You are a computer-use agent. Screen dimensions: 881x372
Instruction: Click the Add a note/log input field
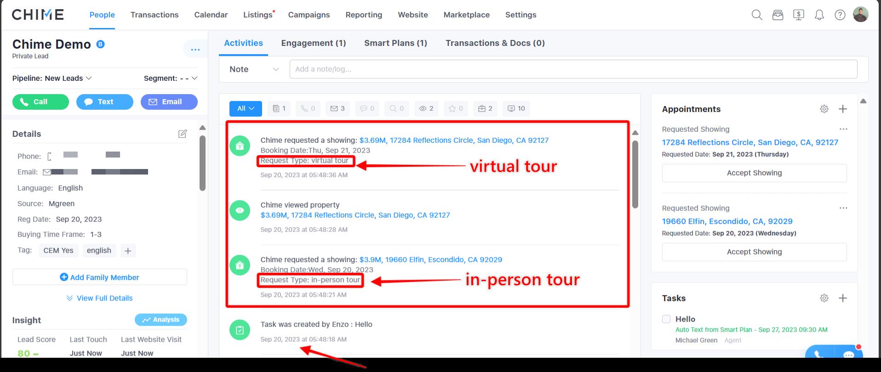click(x=573, y=69)
